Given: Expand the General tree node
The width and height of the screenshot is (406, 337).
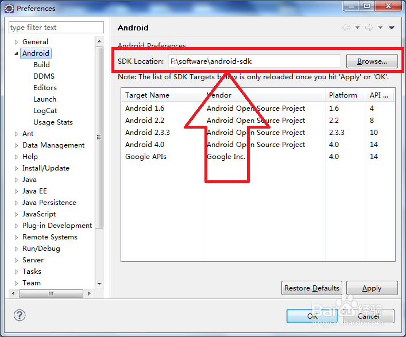Looking at the screenshot, I should tap(16, 42).
